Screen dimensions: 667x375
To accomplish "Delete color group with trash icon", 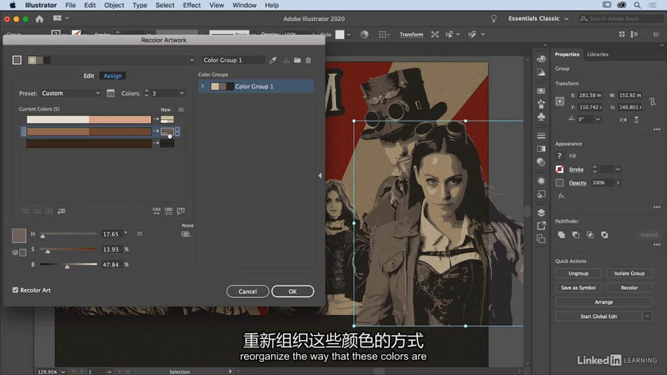I will pos(308,61).
